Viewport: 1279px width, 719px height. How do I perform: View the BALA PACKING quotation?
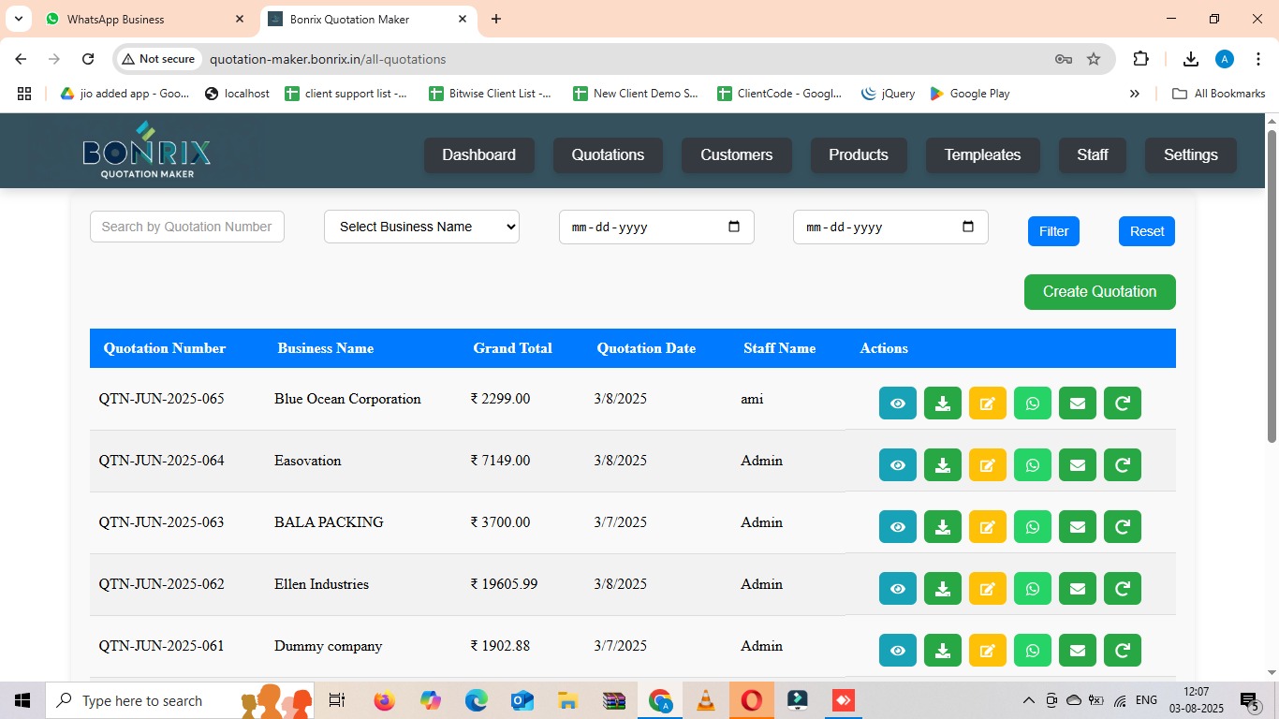pos(898,527)
